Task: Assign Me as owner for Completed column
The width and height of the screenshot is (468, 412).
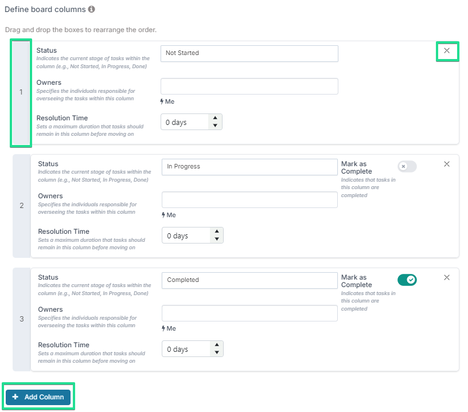Action: click(x=169, y=328)
